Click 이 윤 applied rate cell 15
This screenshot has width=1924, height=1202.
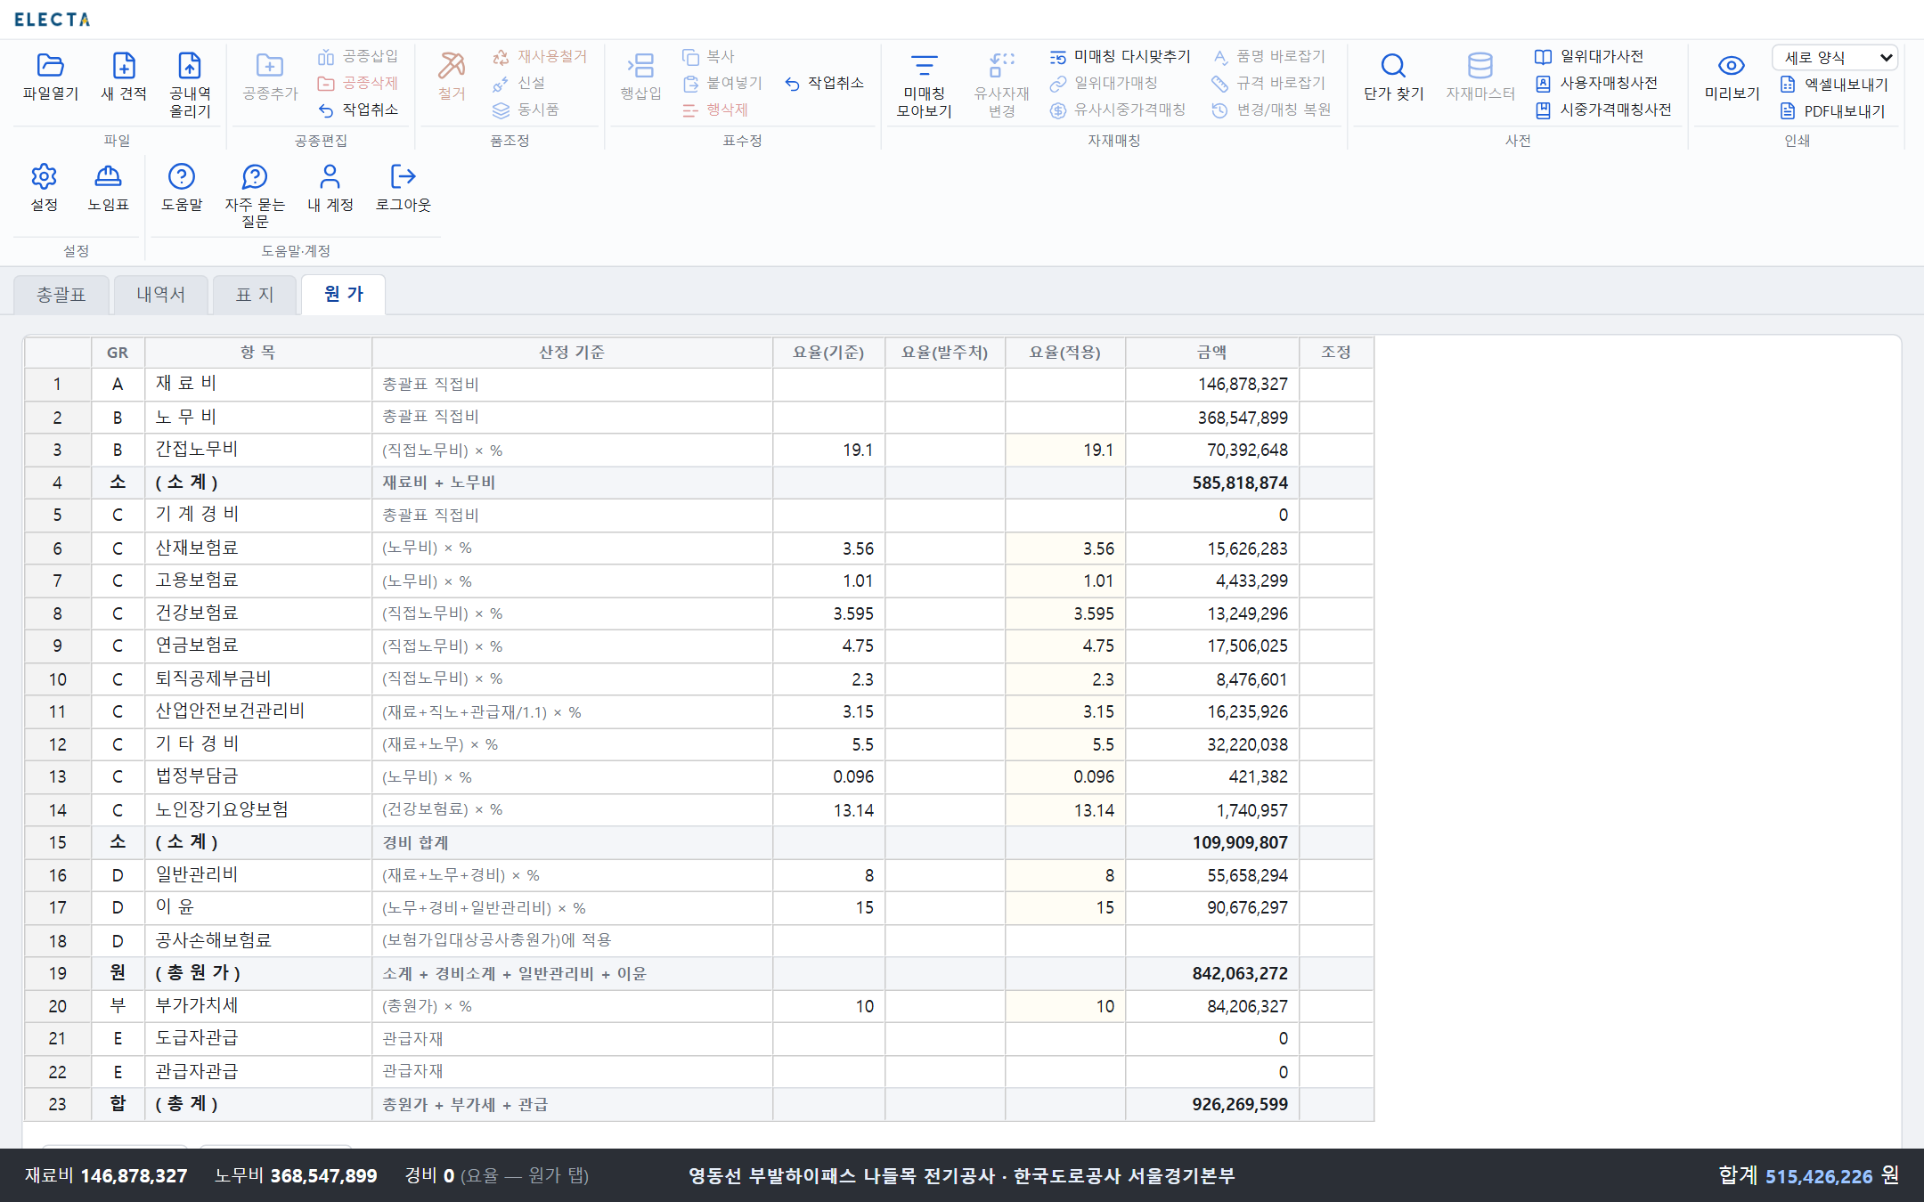click(x=1064, y=907)
